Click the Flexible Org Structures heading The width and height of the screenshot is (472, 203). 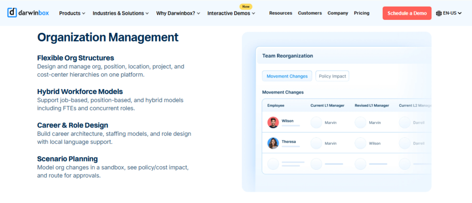coord(76,58)
